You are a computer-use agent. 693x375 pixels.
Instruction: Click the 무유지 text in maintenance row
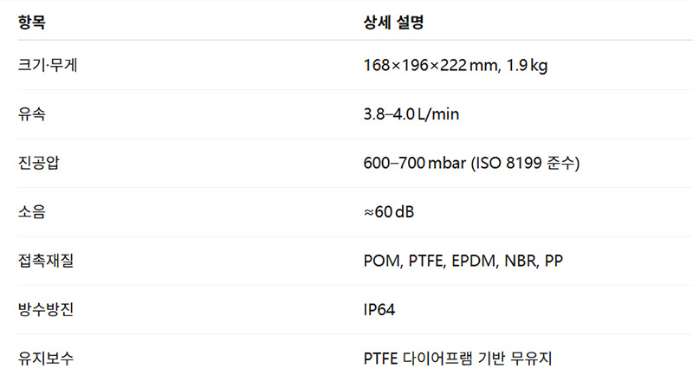pos(530,357)
